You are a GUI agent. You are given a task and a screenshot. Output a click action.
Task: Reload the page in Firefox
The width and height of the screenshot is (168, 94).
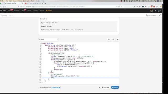click(3, 7)
